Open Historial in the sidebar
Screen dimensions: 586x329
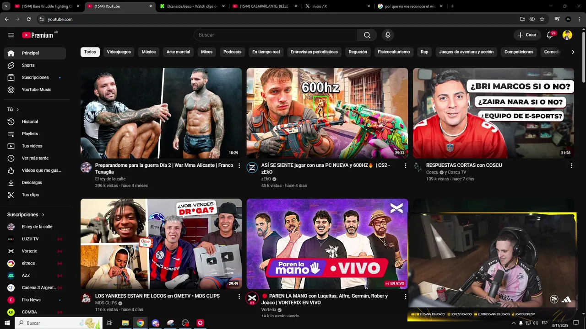tap(35, 122)
